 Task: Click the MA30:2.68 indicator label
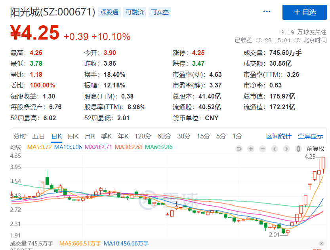click(x=129, y=147)
